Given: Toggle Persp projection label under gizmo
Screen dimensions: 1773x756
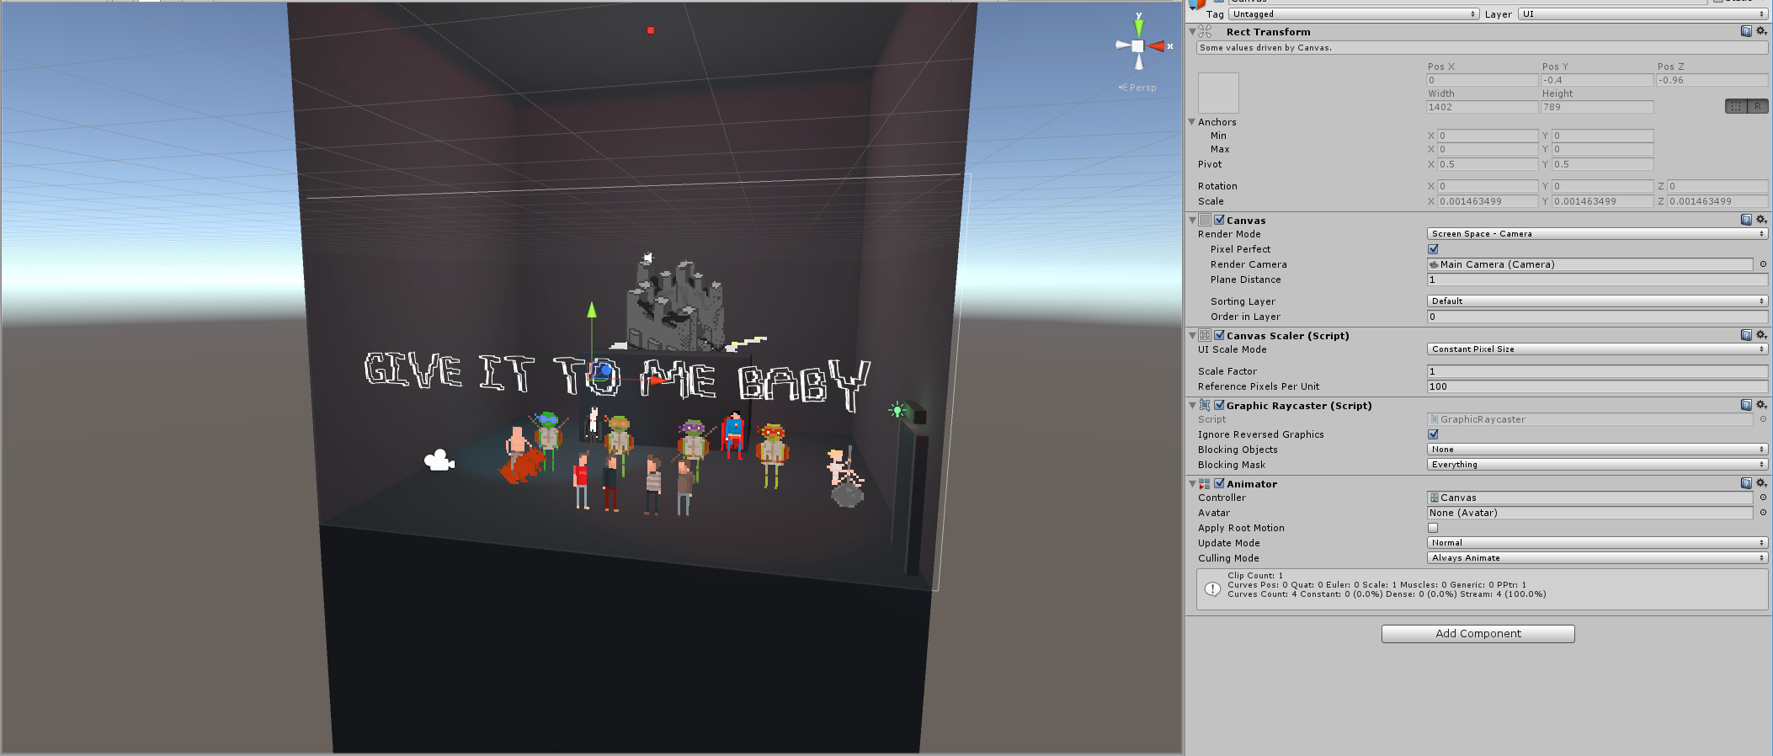Looking at the screenshot, I should [x=1137, y=88].
